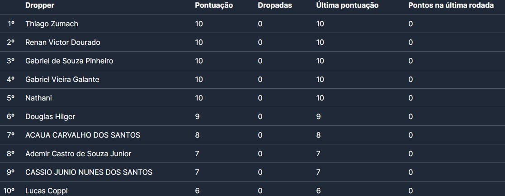Click Pontos na última rodada header

[x=451, y=5]
